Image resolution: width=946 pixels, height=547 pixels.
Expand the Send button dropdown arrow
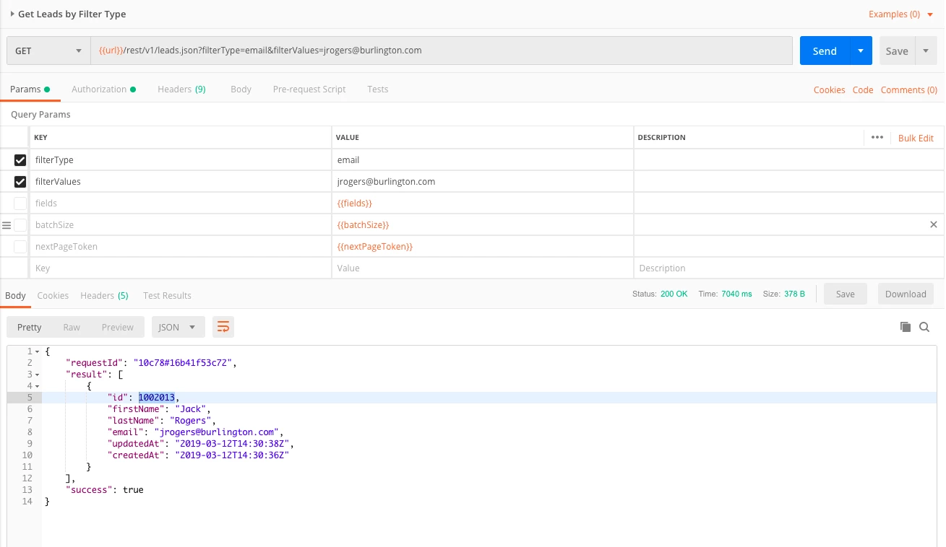(x=860, y=51)
